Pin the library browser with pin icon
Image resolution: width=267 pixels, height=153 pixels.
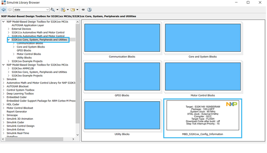pos(83,10)
